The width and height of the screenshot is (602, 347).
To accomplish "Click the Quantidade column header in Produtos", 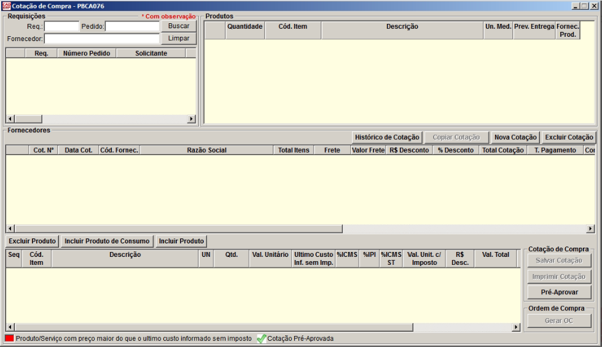I will click(244, 30).
